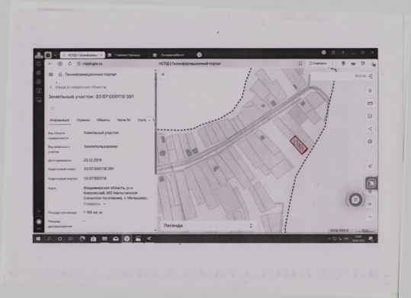The image size is (411, 298).
Task: Open the Объекты tab
Action: pyautogui.click(x=103, y=120)
